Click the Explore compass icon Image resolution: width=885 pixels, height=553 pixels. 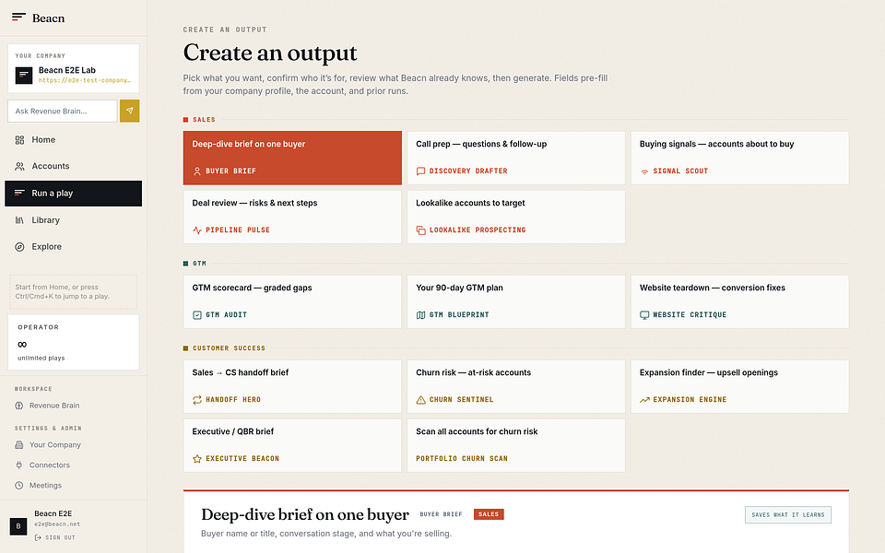[x=19, y=247]
